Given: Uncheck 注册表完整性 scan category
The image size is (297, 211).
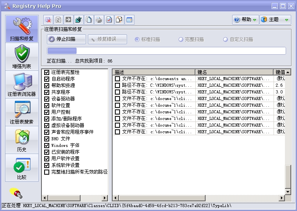Looking at the screenshot, I should pos(47,72).
